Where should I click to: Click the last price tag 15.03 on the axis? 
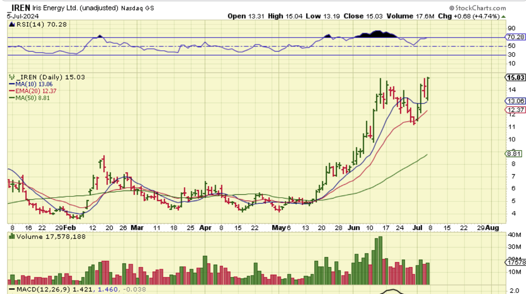coord(516,77)
